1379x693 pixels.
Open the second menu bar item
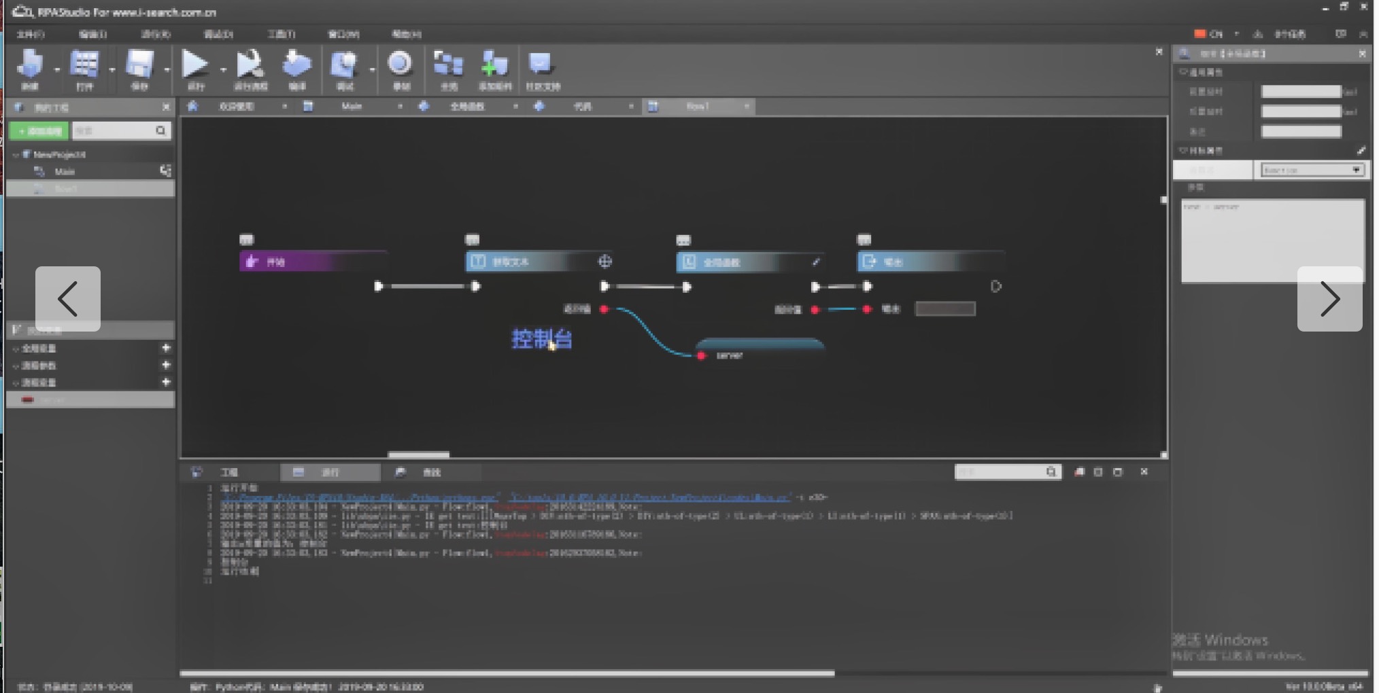pos(92,34)
